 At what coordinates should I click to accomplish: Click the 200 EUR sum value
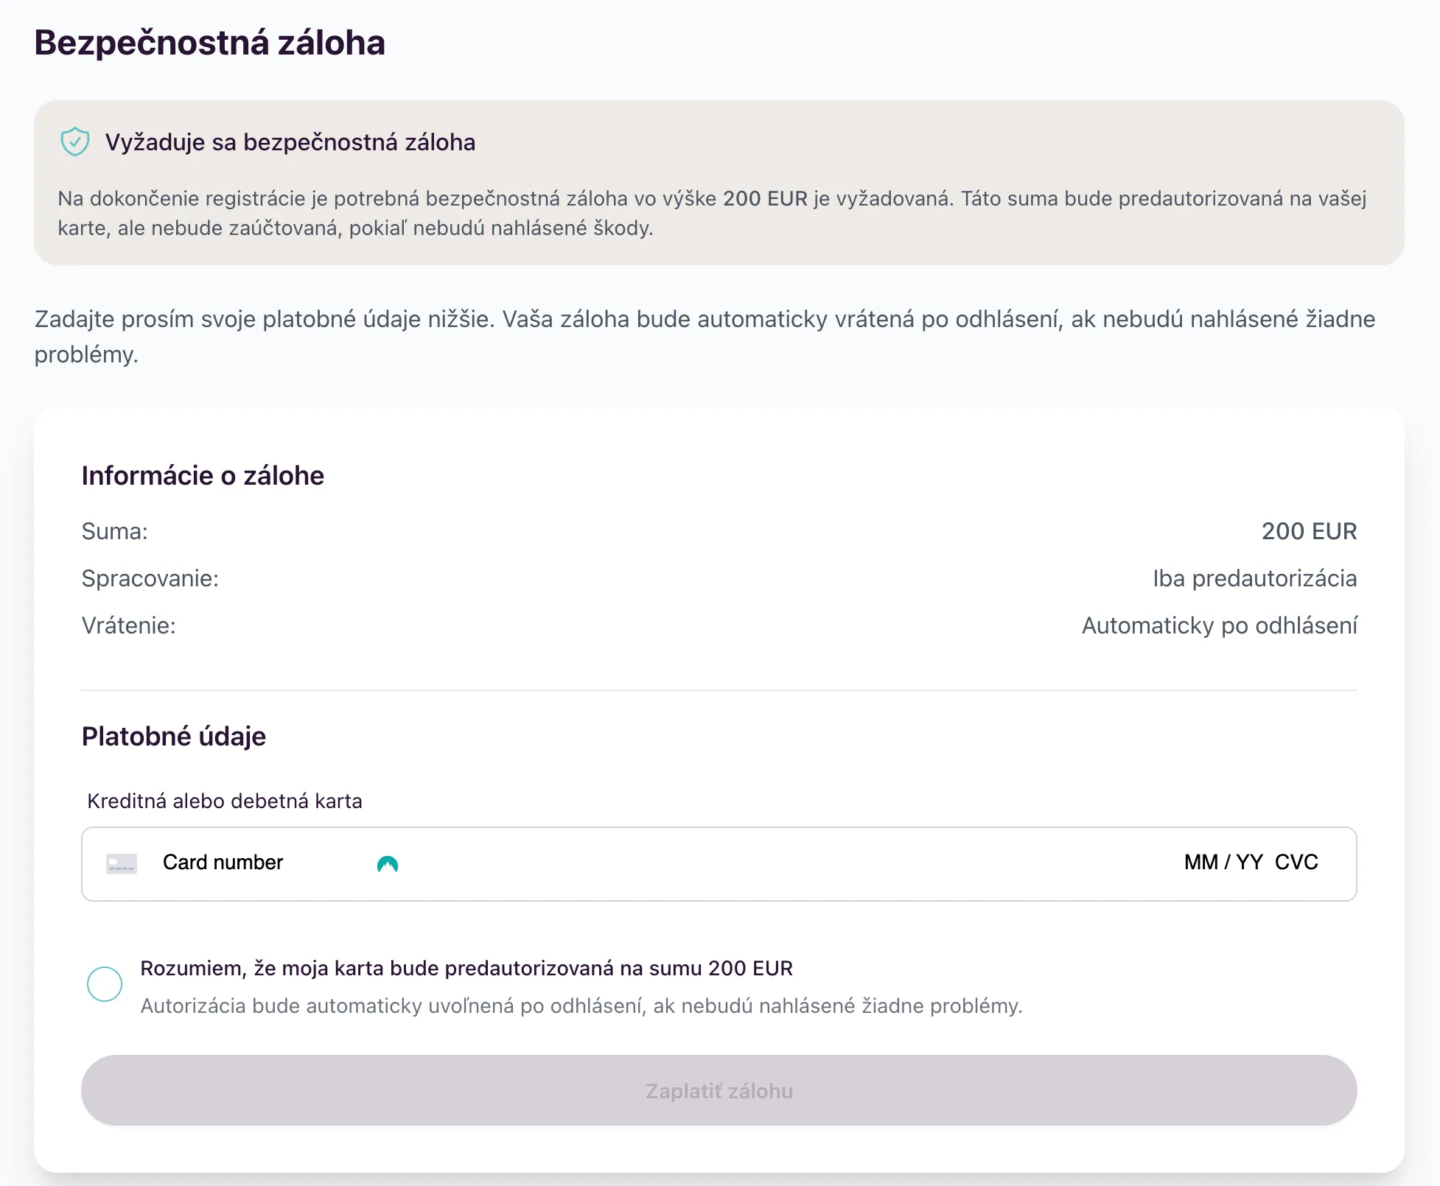click(x=1309, y=531)
